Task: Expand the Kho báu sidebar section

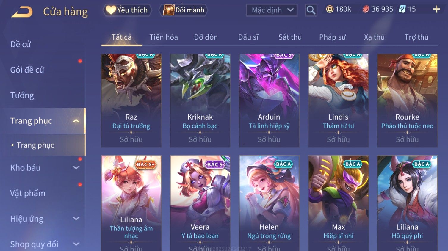Action: click(x=76, y=168)
